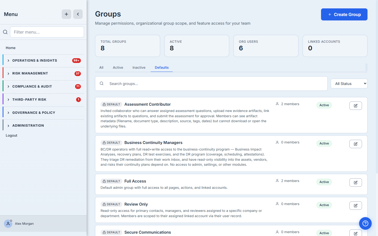378x236 pixels.
Task: Click the Org Users stat card
Action: click(266, 46)
